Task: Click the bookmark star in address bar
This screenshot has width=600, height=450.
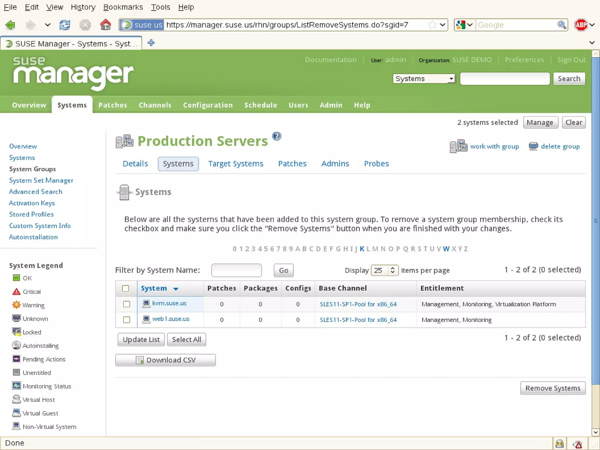Action: click(x=432, y=25)
